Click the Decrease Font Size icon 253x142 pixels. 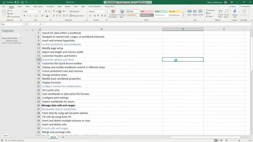(49, 11)
